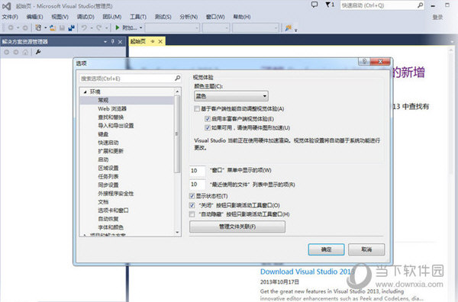The width and height of the screenshot is (458, 302).
Task: Open the 文件(F) menu
Action: click(10, 17)
